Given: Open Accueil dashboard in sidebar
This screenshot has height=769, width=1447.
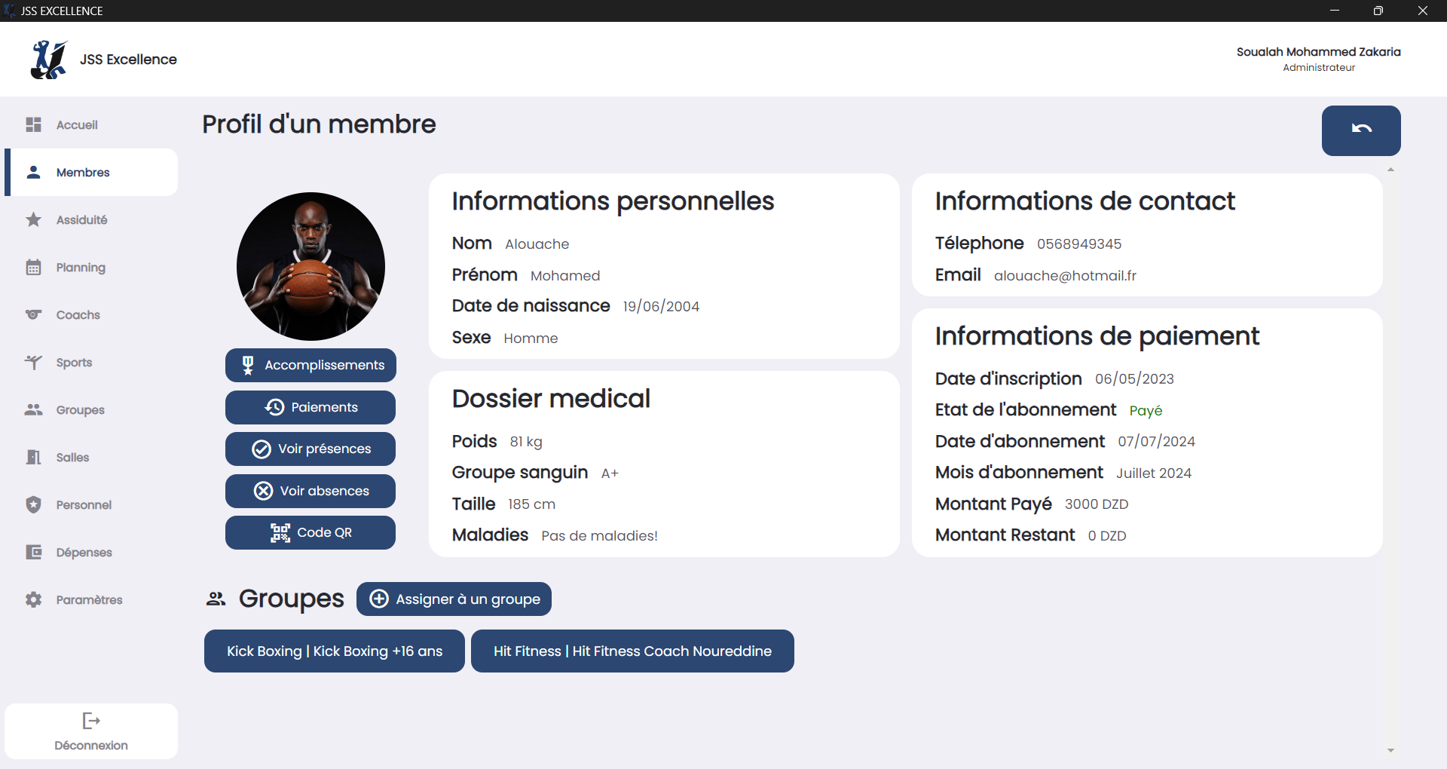Looking at the screenshot, I should pos(76,125).
